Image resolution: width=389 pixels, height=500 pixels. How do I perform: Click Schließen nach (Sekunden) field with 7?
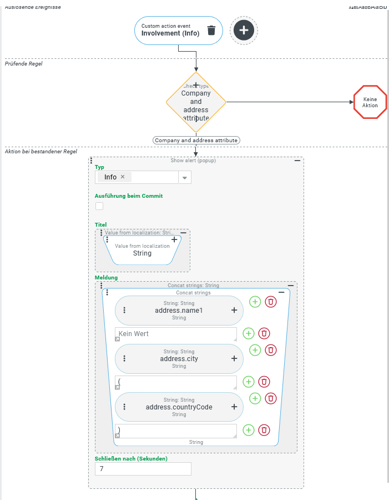pos(143,469)
